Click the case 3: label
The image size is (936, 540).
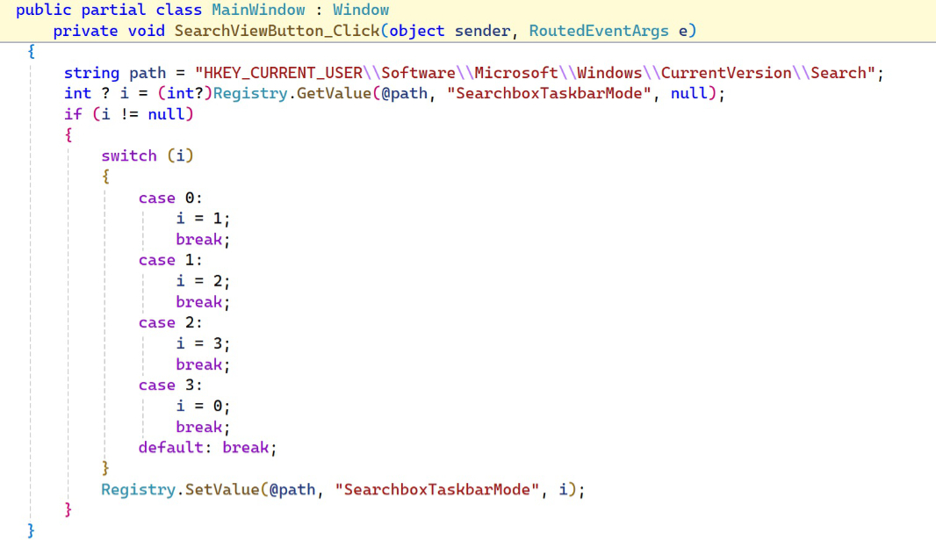(x=170, y=386)
